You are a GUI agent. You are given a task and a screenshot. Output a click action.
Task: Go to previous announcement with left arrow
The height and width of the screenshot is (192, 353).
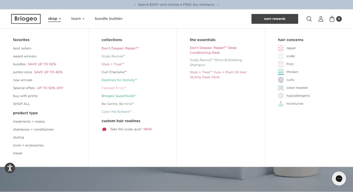pyautogui.click(x=135, y=5)
